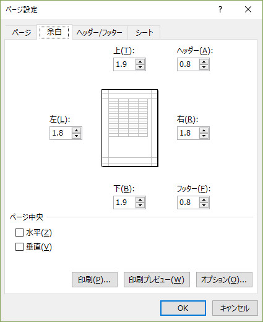Viewport: 263px width, 322px height.
Task: Enable the 水平(Z) centering checkbox
Action: pos(19,233)
